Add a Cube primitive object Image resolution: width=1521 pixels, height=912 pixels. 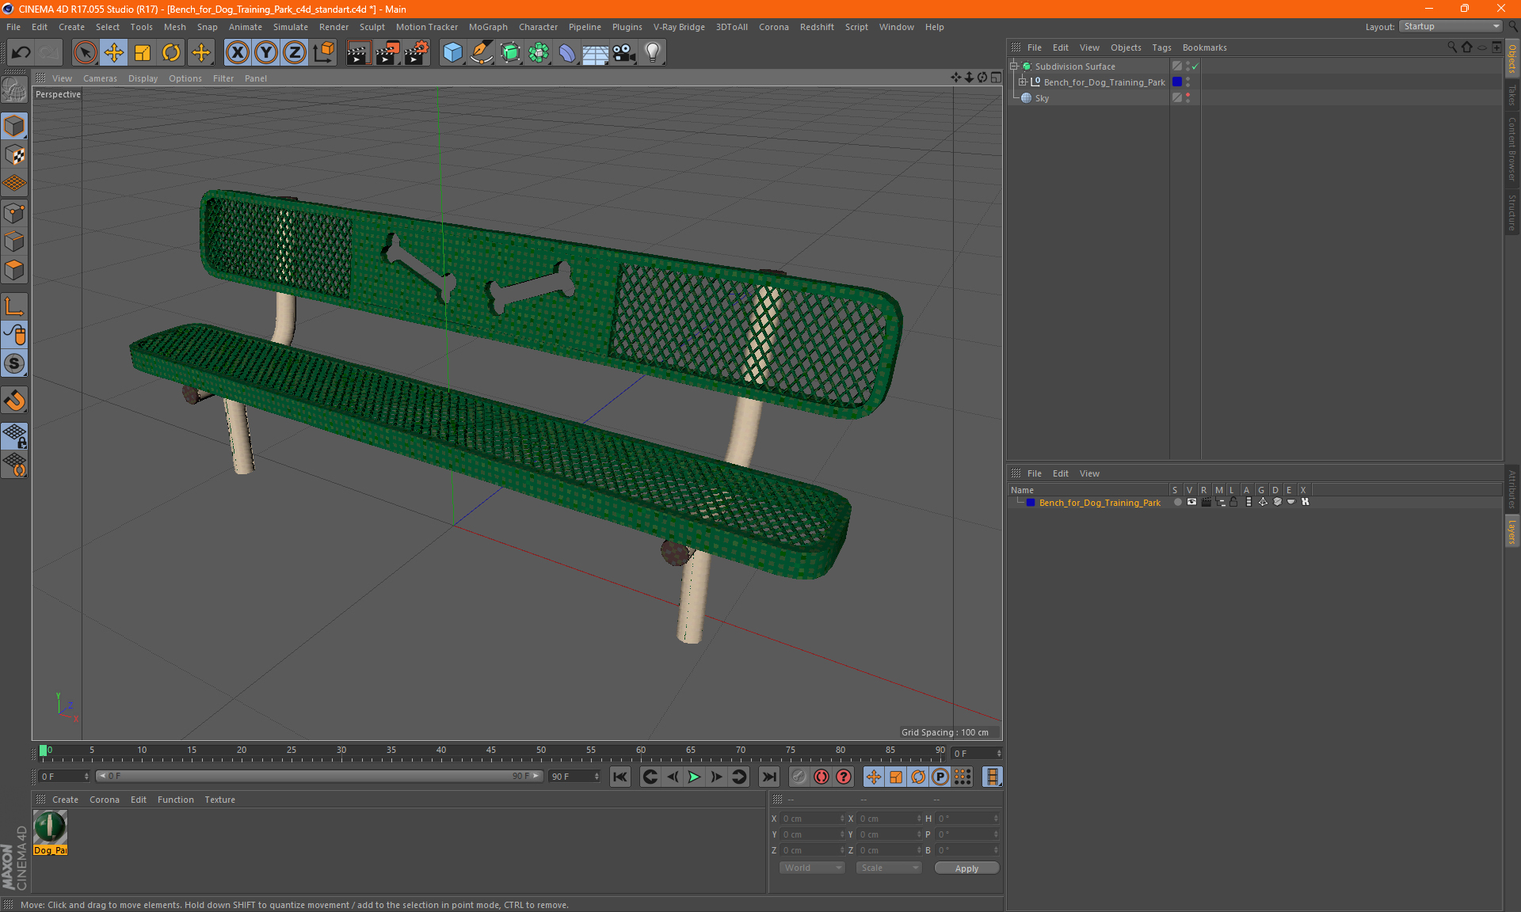click(452, 53)
